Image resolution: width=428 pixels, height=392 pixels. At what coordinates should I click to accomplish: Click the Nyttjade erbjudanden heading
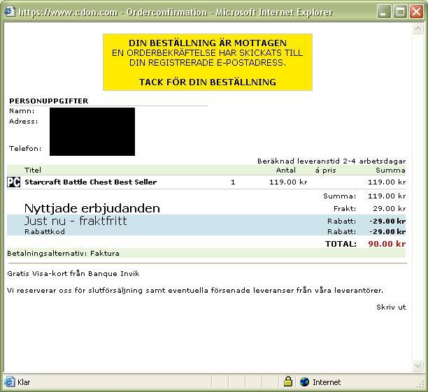point(92,208)
